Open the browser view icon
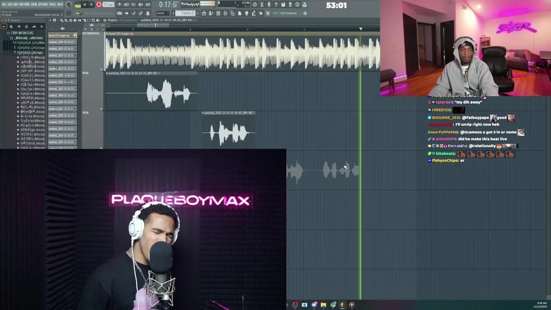This screenshot has width=551, height=310. [x=232, y=13]
